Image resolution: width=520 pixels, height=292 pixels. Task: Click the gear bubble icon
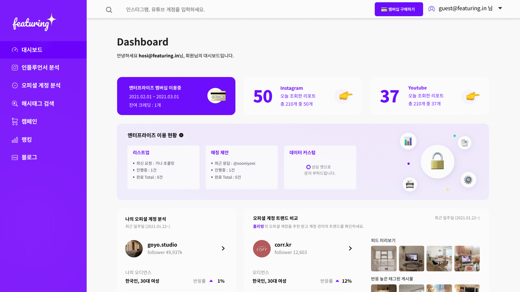(468, 180)
